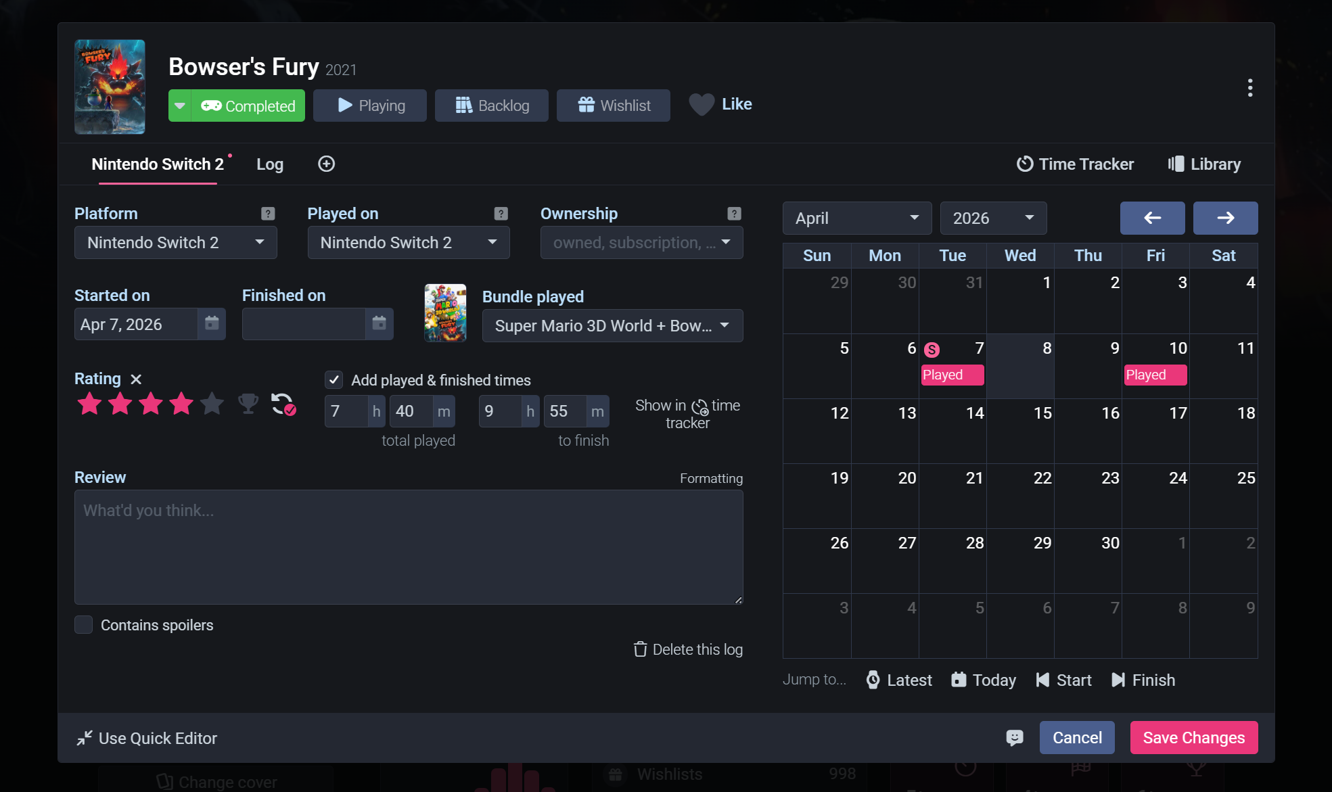Add game to Backlog
The height and width of the screenshot is (792, 1332).
point(492,106)
